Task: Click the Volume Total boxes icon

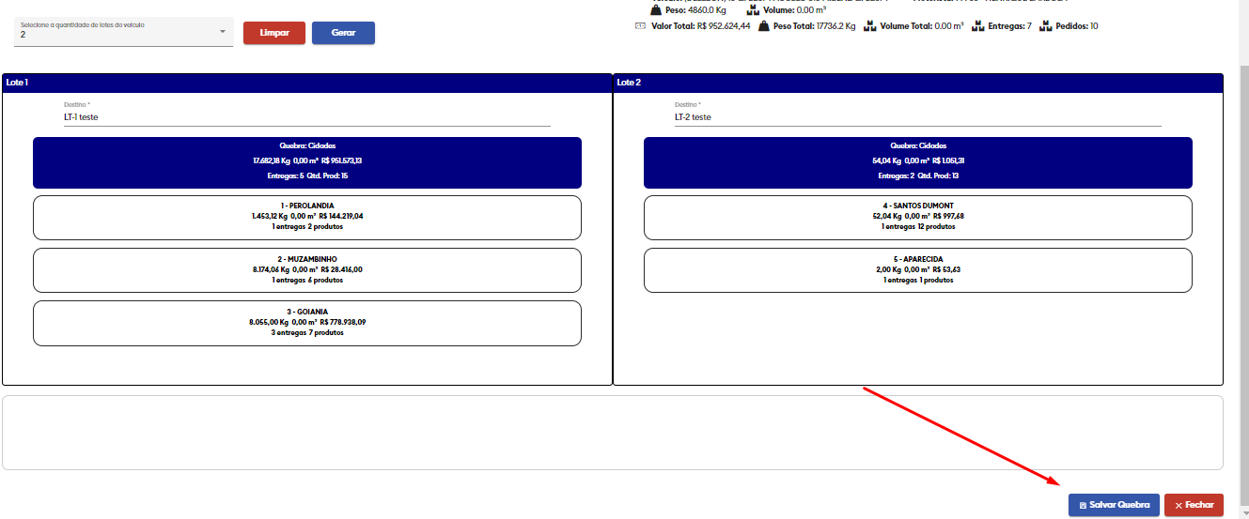Action: (x=870, y=25)
